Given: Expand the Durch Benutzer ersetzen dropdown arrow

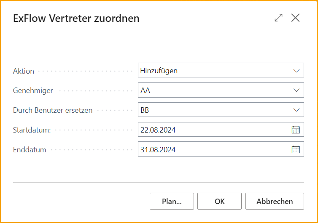Looking at the screenshot, I should pyautogui.click(x=296, y=110).
